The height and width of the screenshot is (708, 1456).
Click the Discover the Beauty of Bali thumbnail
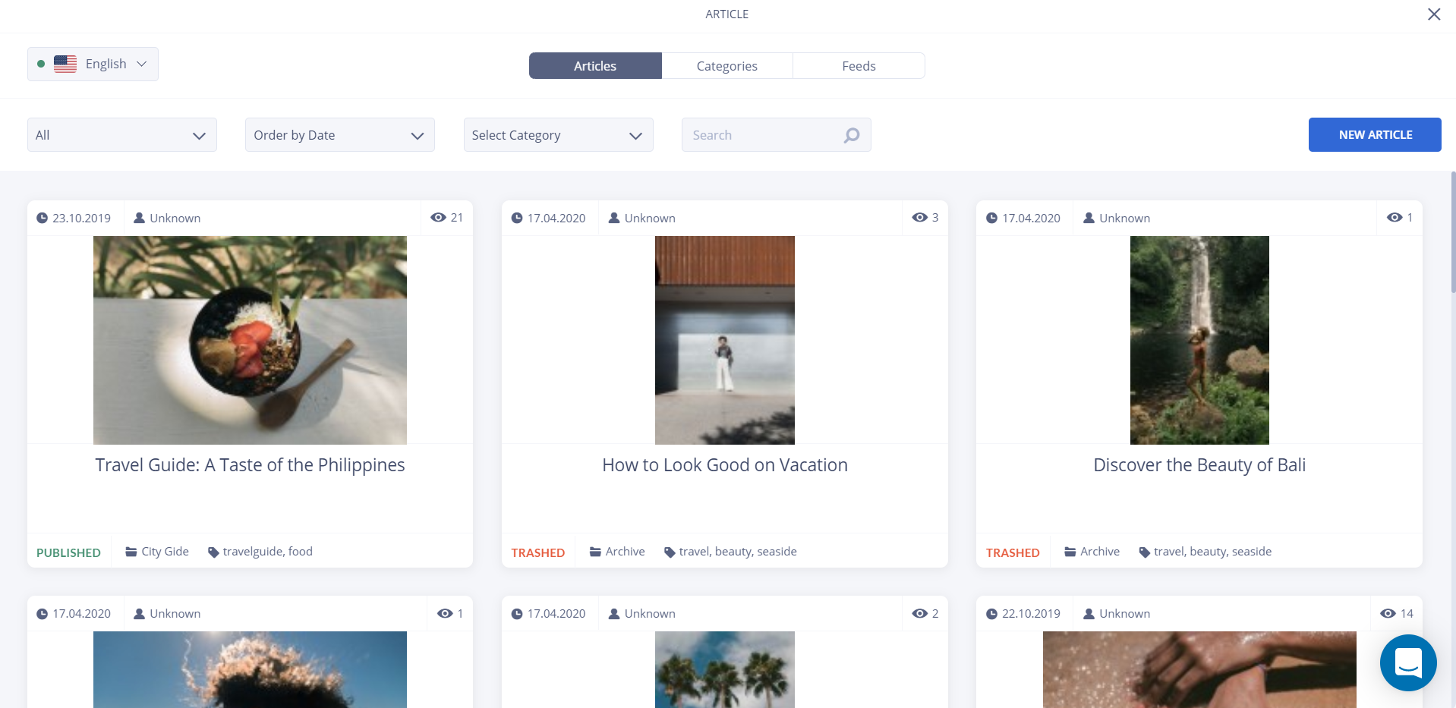tap(1199, 340)
